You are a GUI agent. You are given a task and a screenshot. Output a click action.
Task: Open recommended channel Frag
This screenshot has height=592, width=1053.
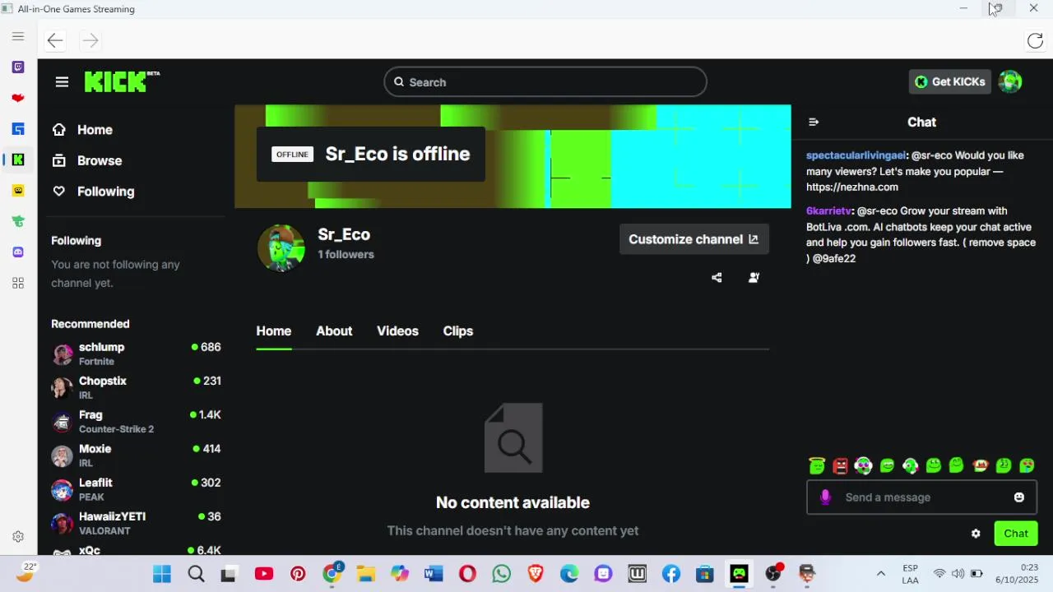(136, 421)
